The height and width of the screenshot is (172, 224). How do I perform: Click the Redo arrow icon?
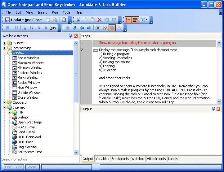[114, 20]
